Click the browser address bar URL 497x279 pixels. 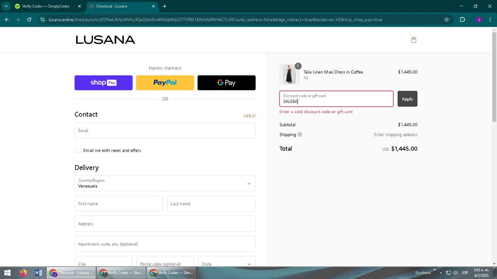tap(215, 20)
